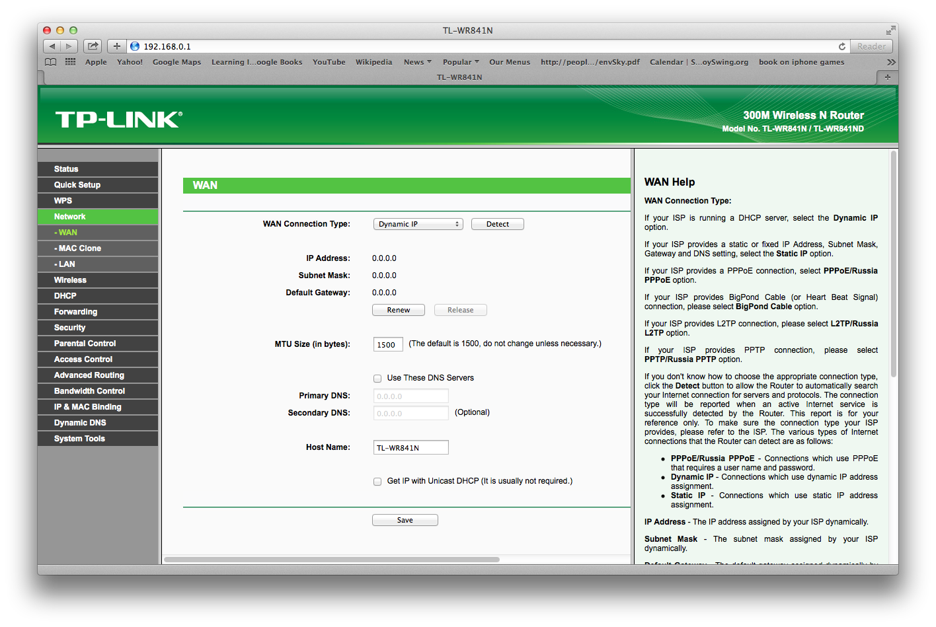Expand the Popular bookmarks folder
The image size is (936, 627).
pyautogui.click(x=461, y=62)
